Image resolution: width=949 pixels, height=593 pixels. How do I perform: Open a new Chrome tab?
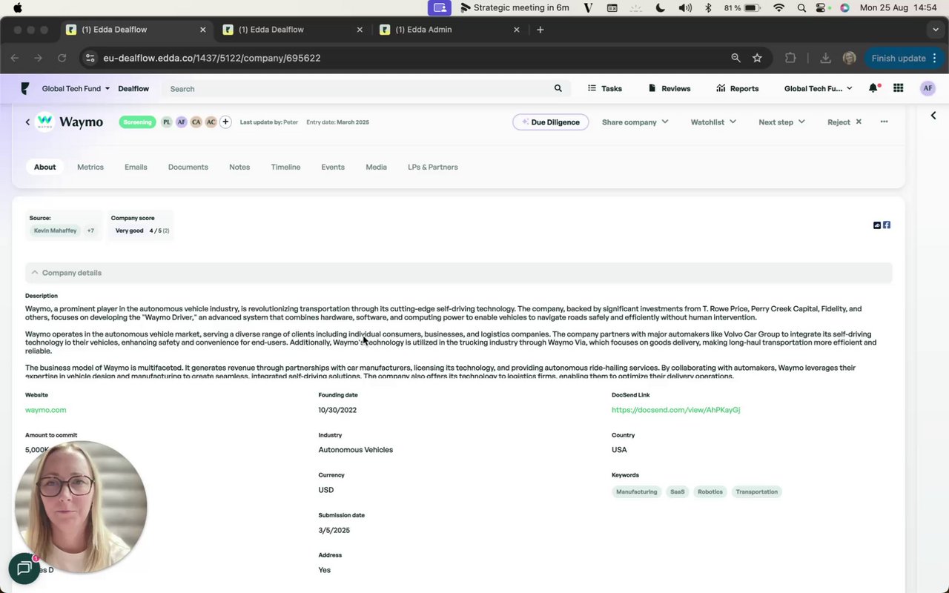[x=540, y=30]
